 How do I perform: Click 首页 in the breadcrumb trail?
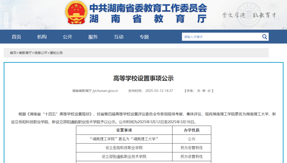(13, 53)
